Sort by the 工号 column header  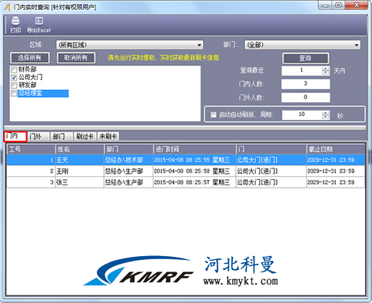pos(31,149)
